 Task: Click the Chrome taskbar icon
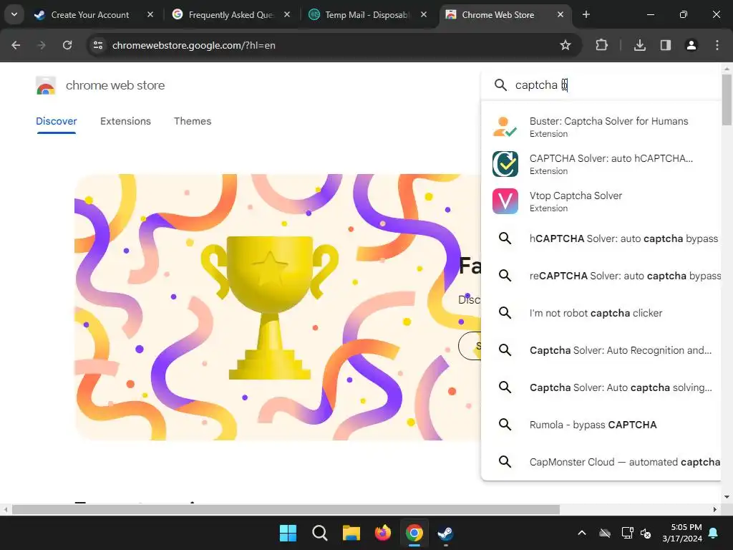[414, 533]
